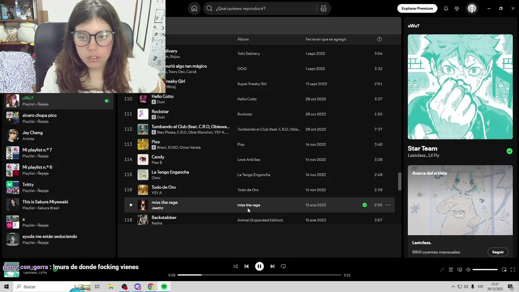Open 'This is Sakura Miyawaki' playlist
Image resolution: width=519 pixels, height=292 pixels.
(x=59, y=205)
